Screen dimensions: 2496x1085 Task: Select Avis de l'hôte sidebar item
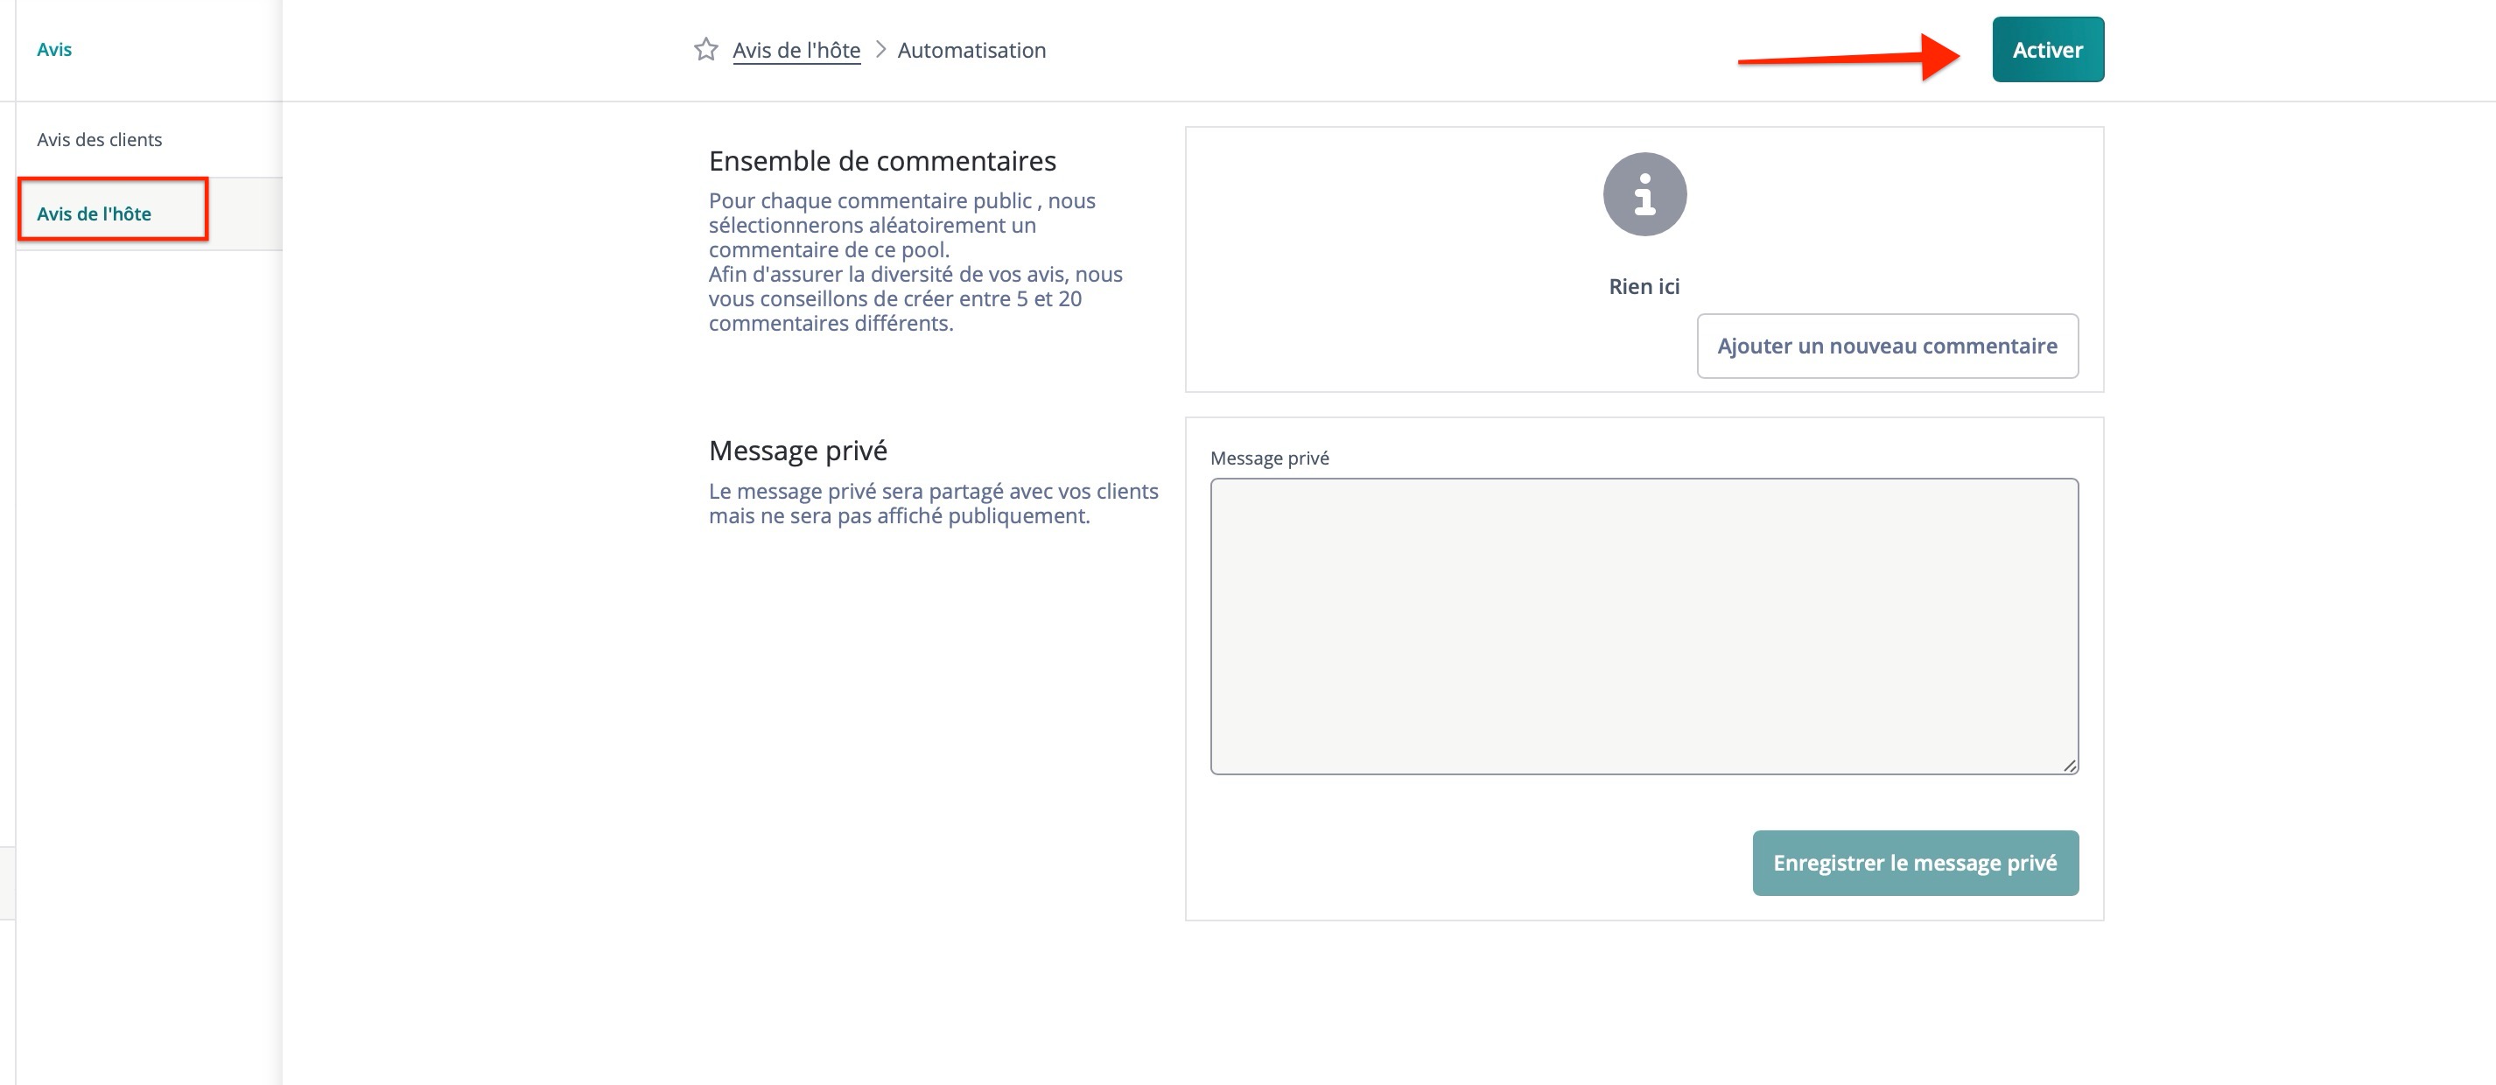(94, 213)
